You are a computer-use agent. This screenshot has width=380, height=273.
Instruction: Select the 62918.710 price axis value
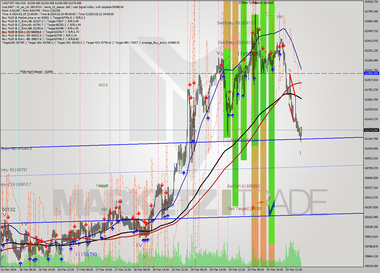click(x=371, y=2)
